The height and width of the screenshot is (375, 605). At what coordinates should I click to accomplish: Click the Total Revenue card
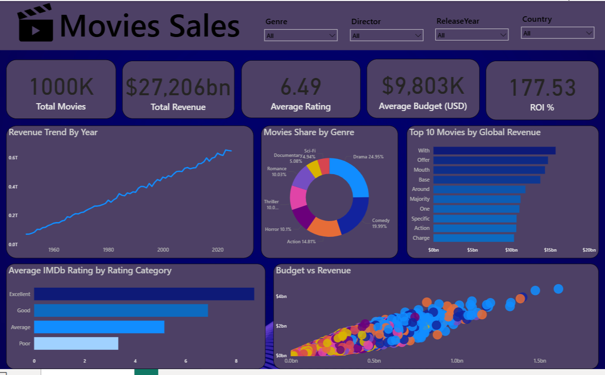coord(178,90)
